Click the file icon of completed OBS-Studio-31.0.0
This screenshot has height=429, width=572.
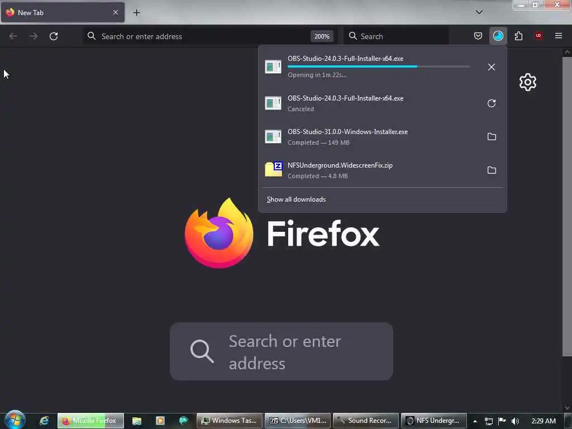(273, 137)
